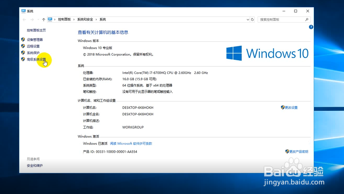
Task: Click the shield icon next to 更改产品密钥
Action: point(287,151)
